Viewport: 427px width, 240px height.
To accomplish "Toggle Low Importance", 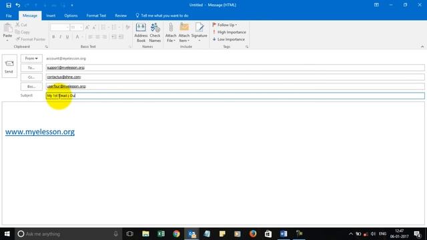I will (x=229, y=39).
